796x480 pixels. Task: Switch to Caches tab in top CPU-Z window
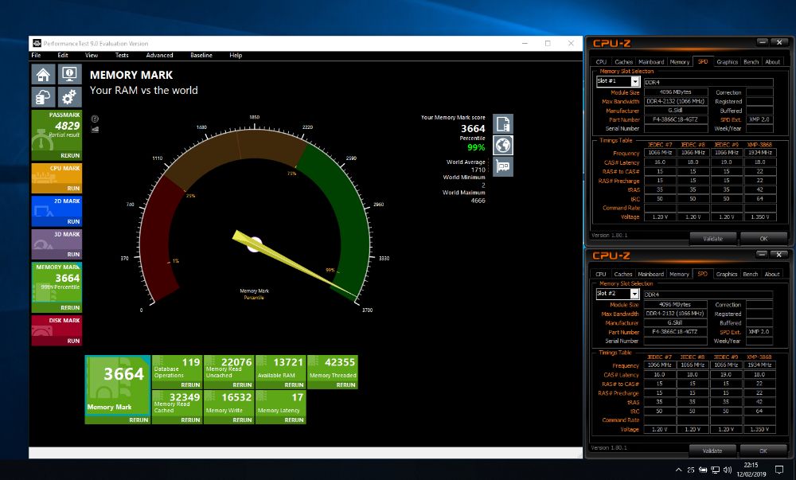[x=623, y=62]
